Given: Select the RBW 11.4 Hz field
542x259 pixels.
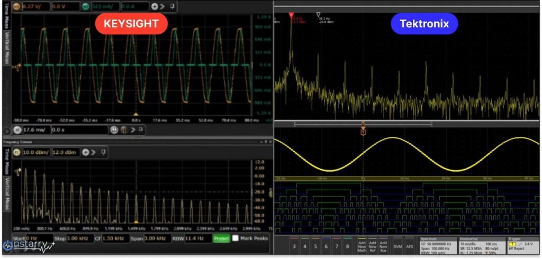Looking at the screenshot, I should click(198, 238).
